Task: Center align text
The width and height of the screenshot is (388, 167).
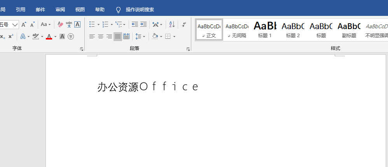Action: coord(100,36)
